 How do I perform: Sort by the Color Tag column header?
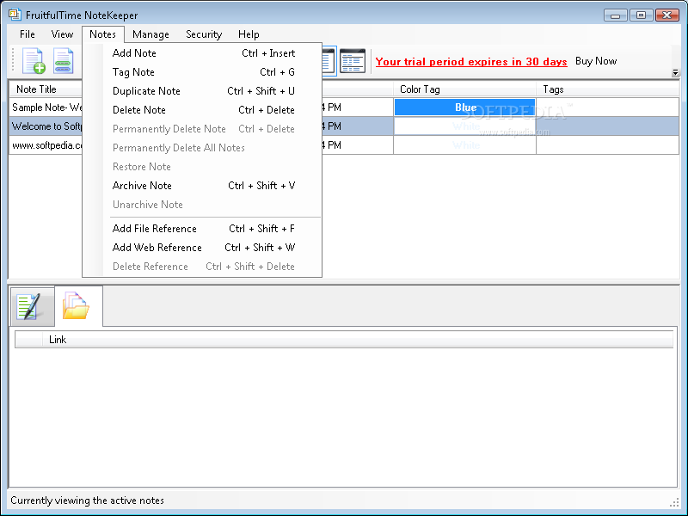[464, 89]
